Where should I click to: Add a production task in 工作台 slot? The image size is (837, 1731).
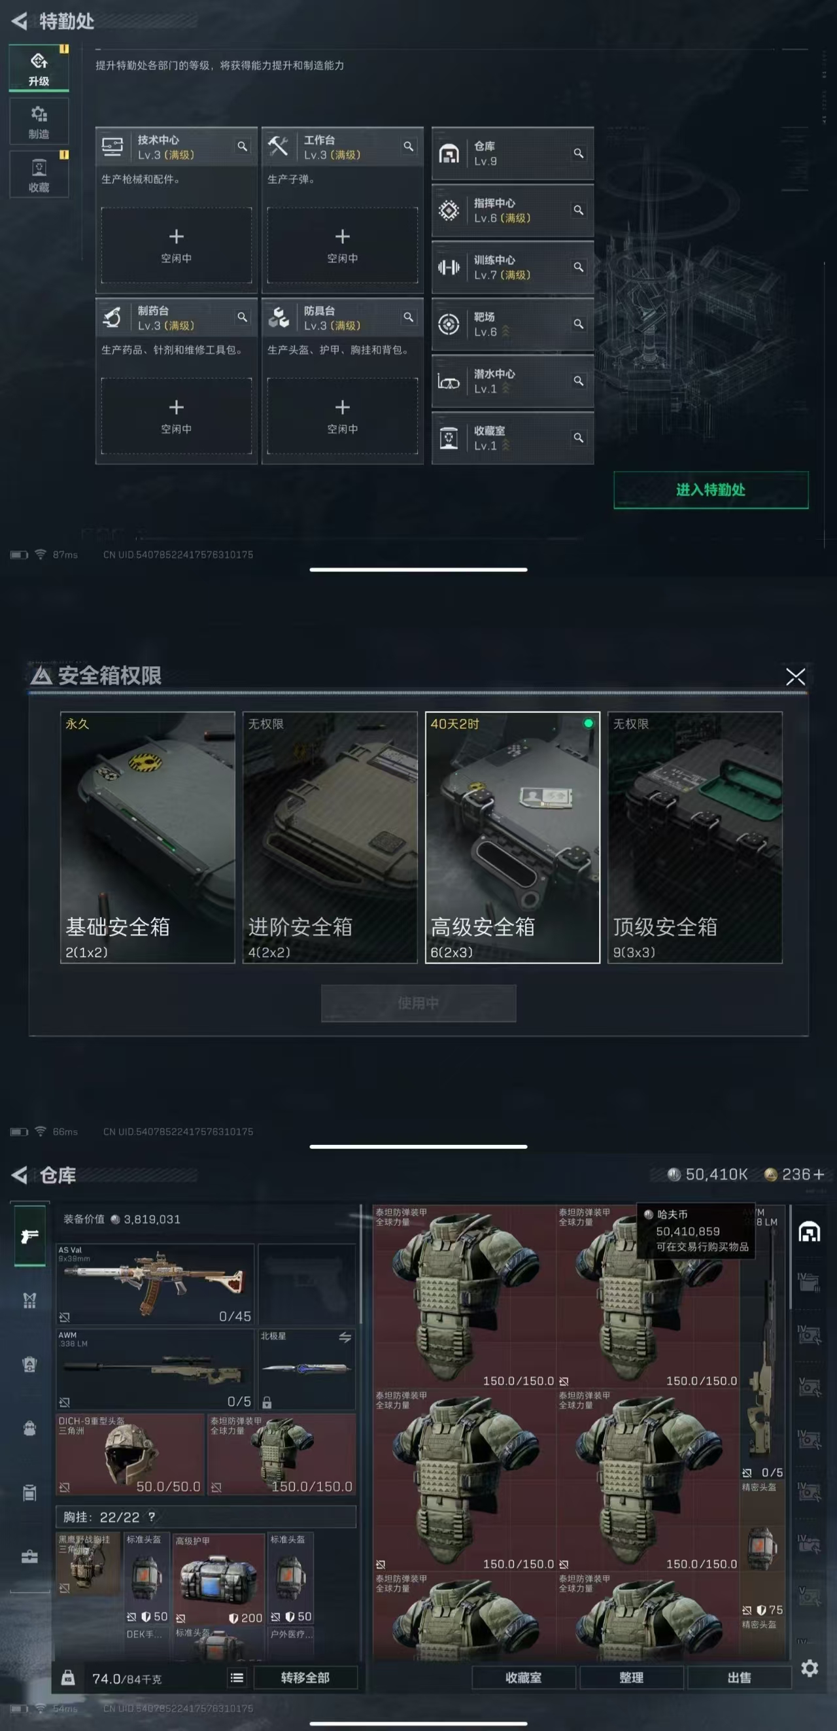coord(343,245)
